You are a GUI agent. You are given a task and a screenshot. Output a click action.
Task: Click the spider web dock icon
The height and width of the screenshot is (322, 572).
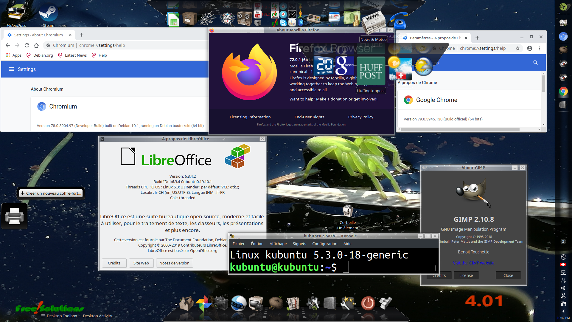coord(207,19)
